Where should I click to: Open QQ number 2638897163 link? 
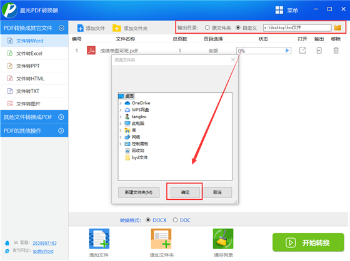[x=44, y=243]
